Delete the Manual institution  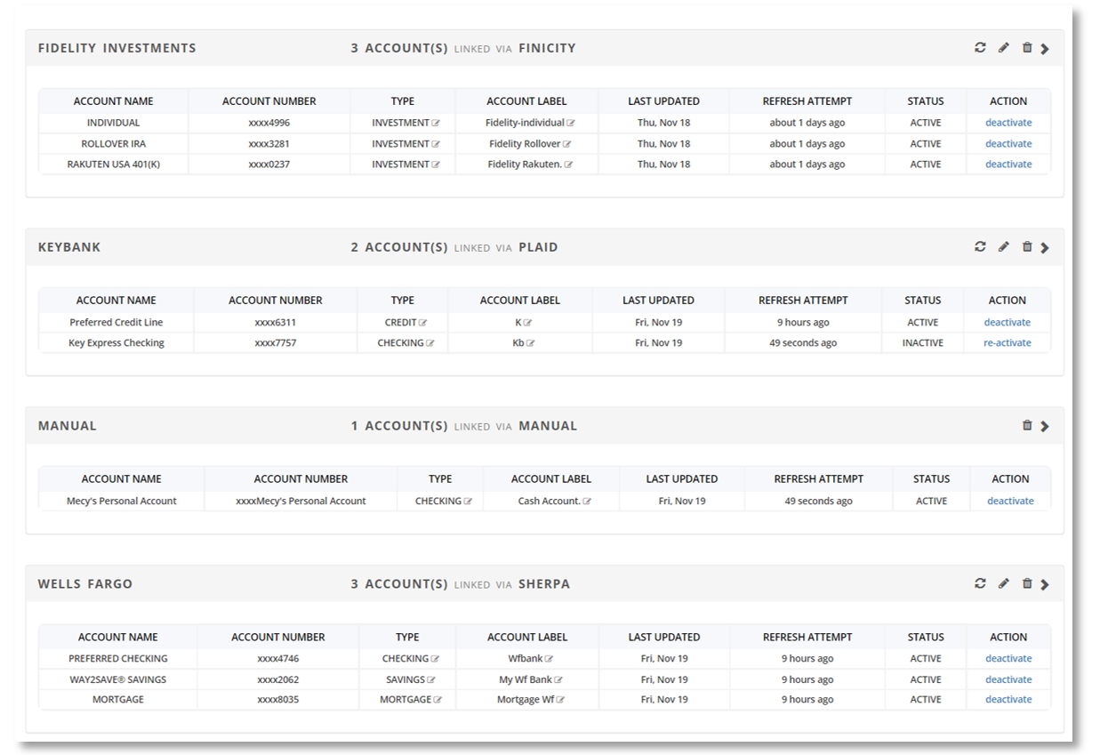1027,426
